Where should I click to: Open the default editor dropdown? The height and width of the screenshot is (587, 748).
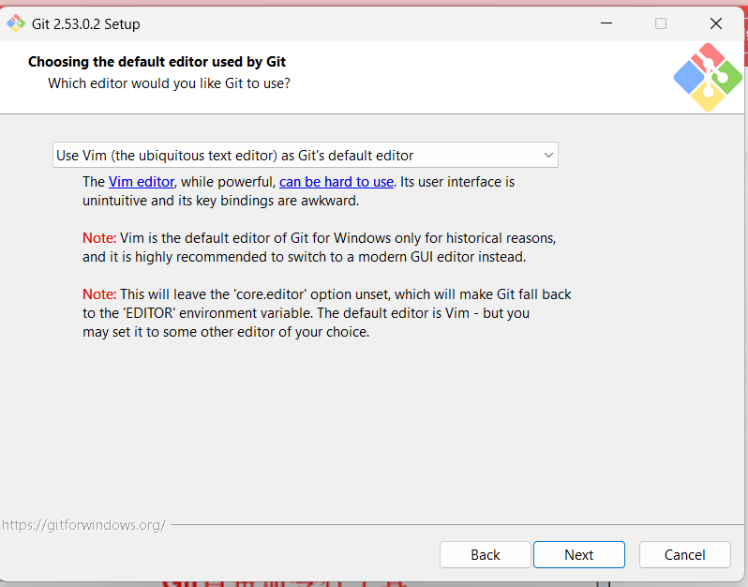tap(306, 155)
